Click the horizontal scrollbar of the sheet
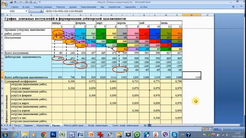This screenshot has height=138, width=246. click(196, 125)
